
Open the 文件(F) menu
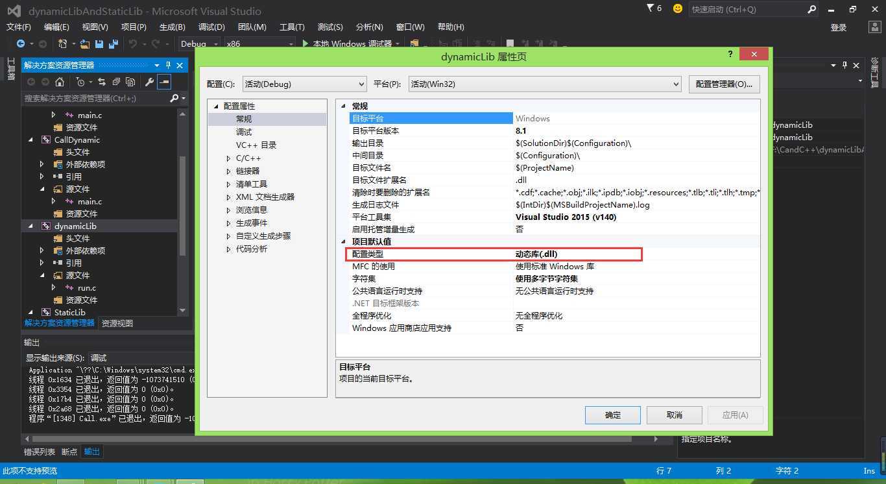click(18, 27)
